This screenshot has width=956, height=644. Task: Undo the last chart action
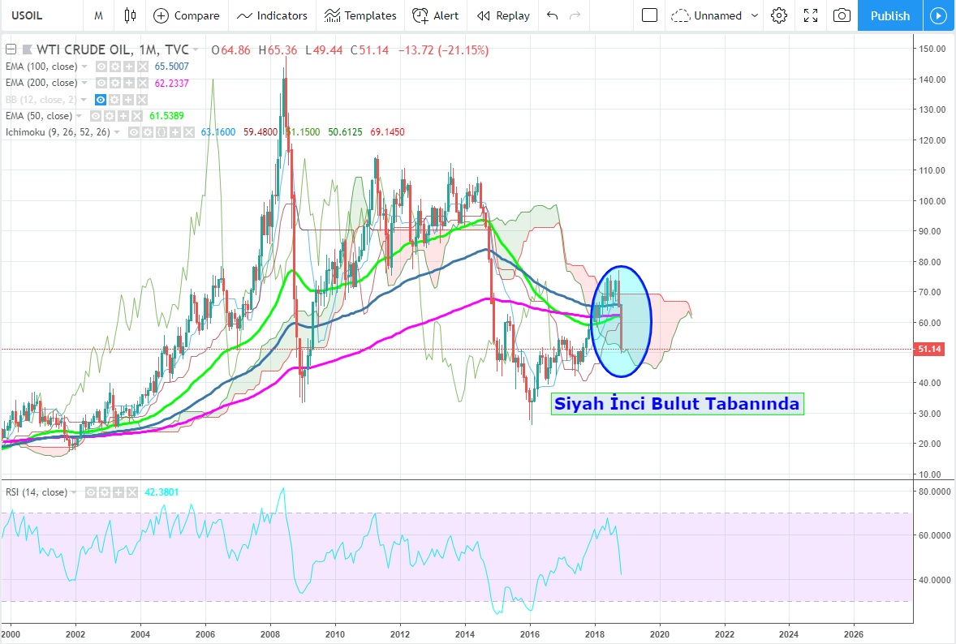[x=553, y=15]
